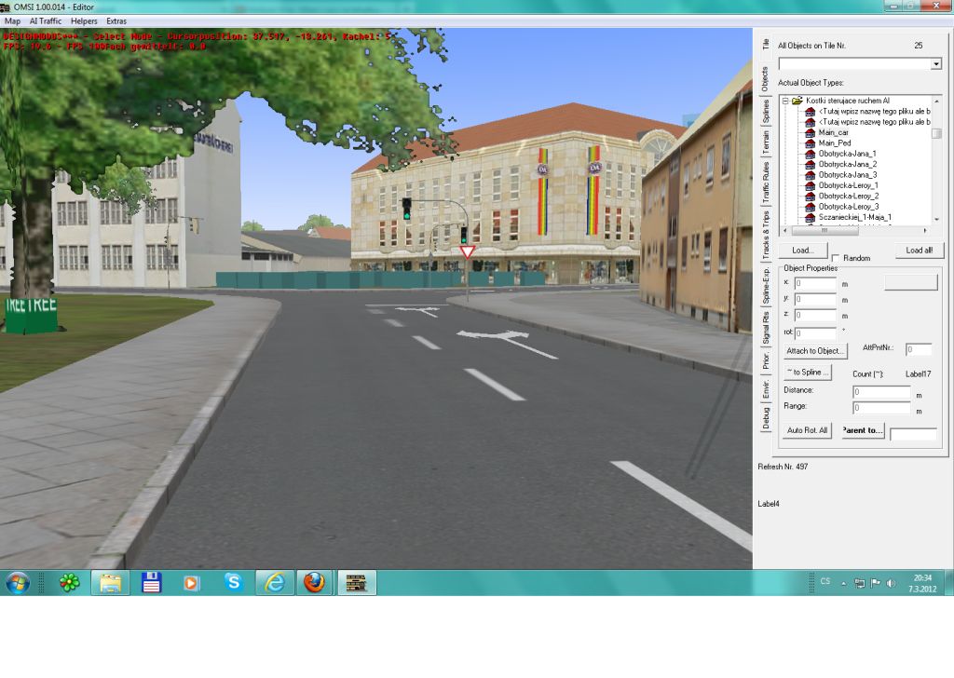Select the Main_car object icon in tree
This screenshot has width=954, height=678.
(810, 132)
